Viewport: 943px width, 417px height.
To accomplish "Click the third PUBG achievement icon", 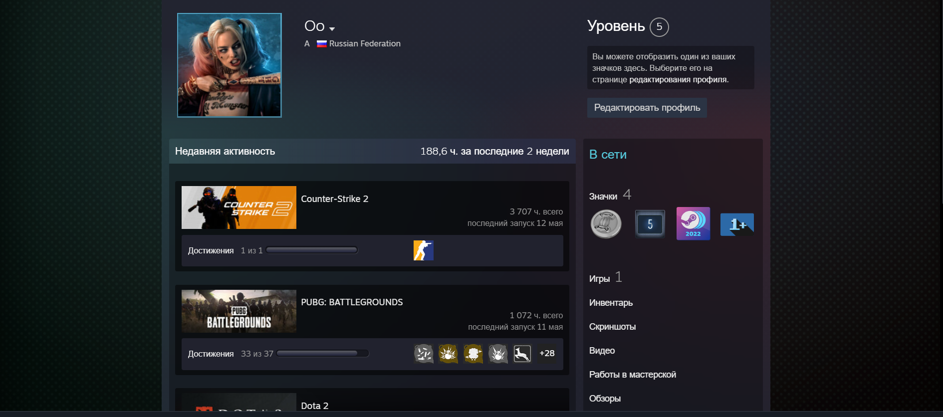I will pyautogui.click(x=473, y=354).
